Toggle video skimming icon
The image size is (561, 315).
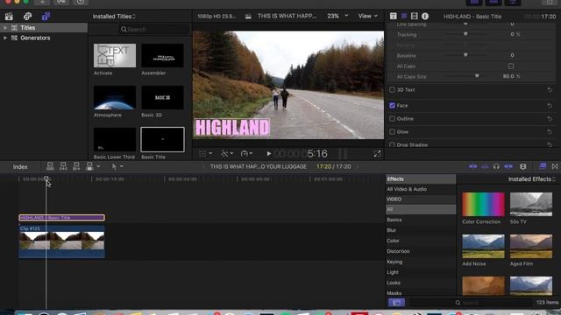[473, 166]
